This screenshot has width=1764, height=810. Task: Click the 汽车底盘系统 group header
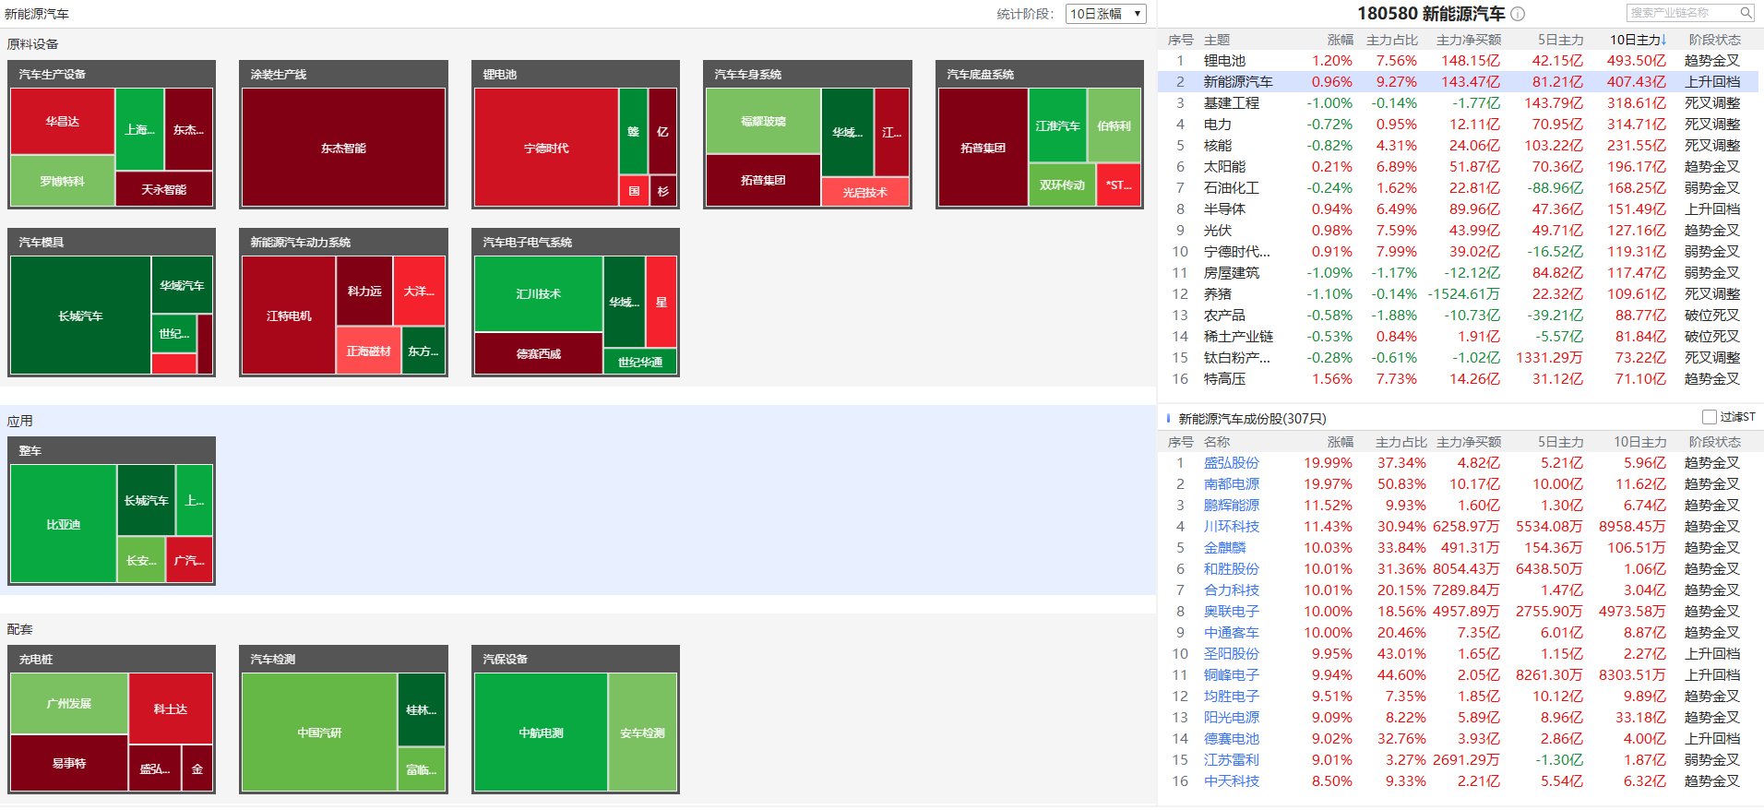1040,74
